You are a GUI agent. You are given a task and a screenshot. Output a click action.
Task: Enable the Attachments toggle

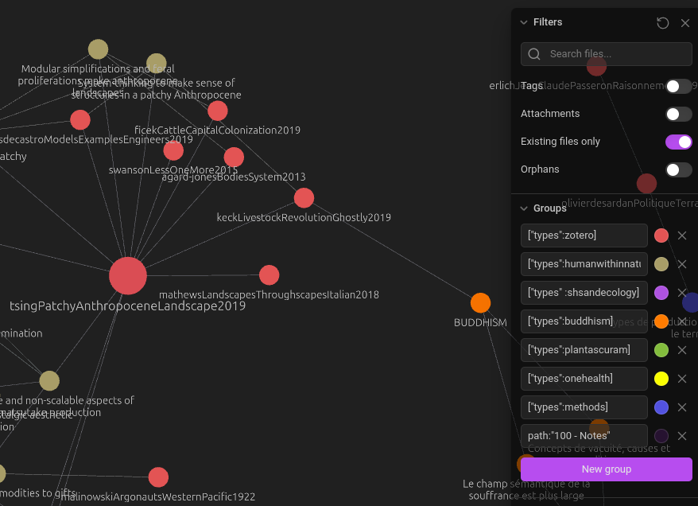(x=678, y=114)
